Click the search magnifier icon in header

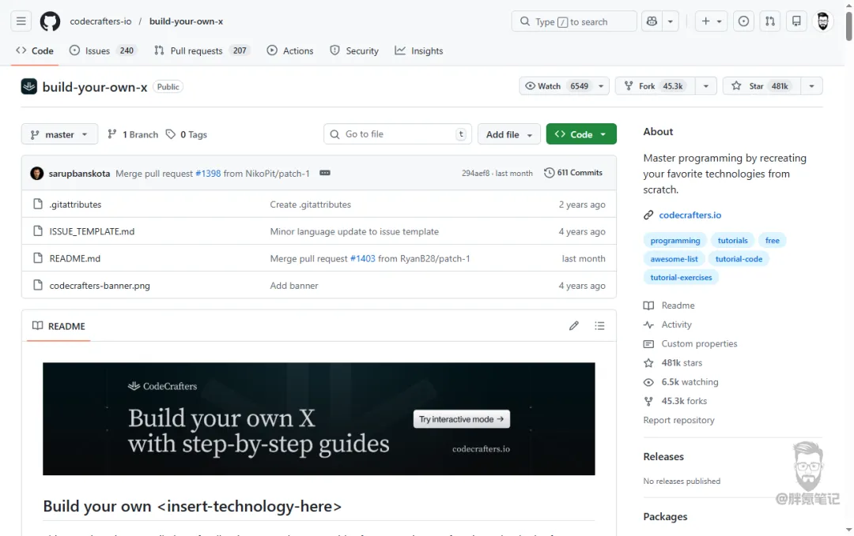pyautogui.click(x=524, y=21)
